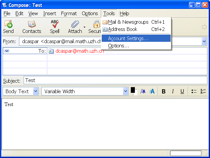Open Contacts from the toolbar
Image resolution: width=210 pixels, height=158 pixels.
[x=31, y=27]
